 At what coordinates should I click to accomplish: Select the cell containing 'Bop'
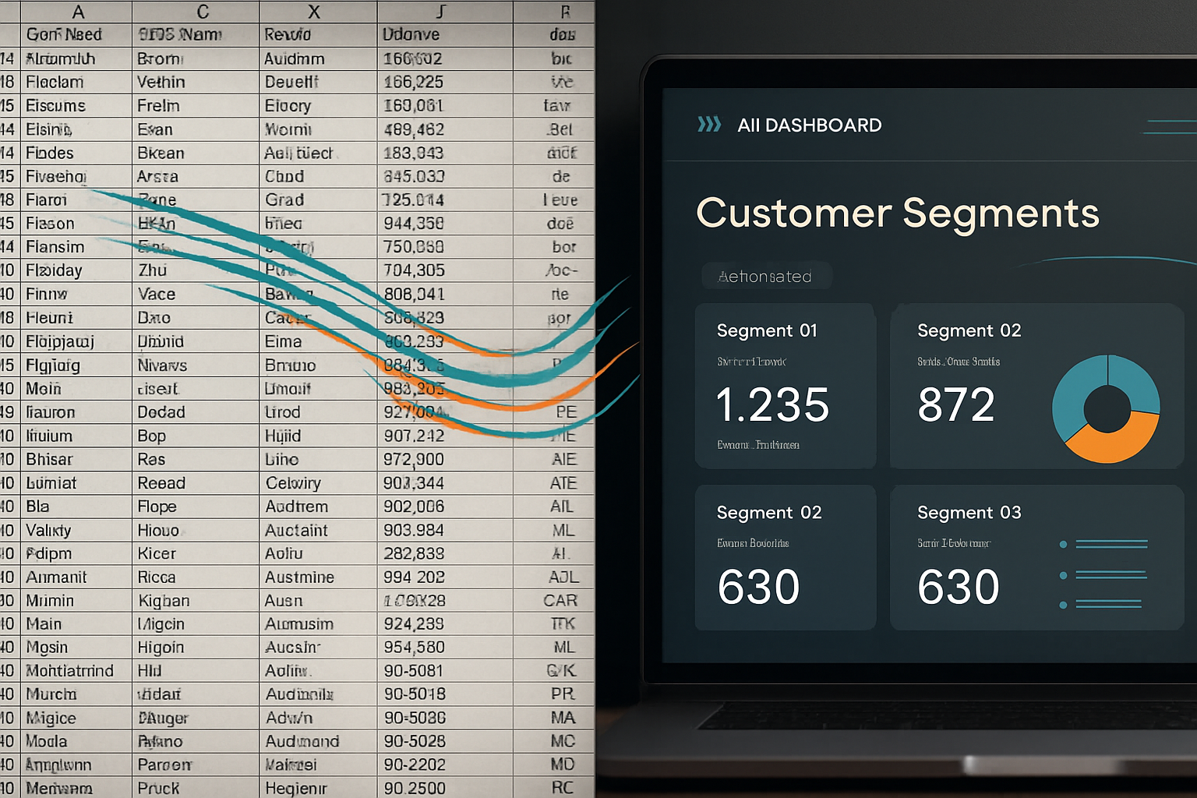tap(196, 436)
